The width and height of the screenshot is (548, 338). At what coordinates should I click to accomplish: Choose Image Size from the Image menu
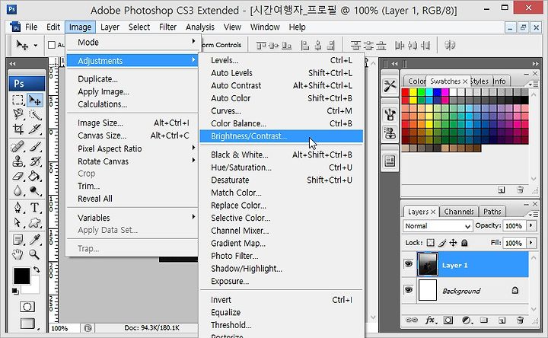(x=132, y=123)
